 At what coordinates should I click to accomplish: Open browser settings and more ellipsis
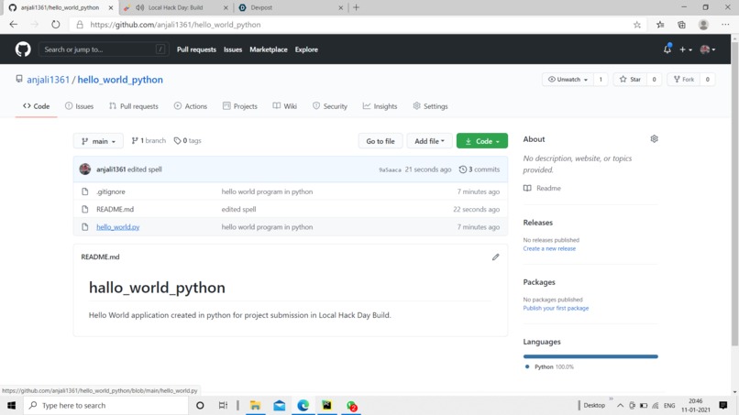[725, 25]
